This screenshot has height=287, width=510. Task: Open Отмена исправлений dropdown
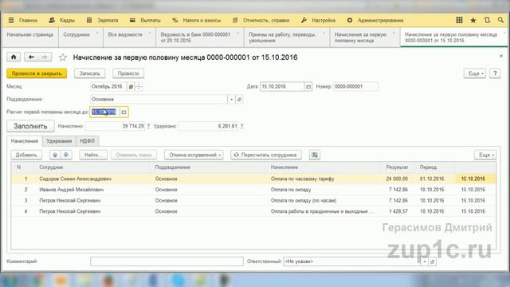[194, 155]
